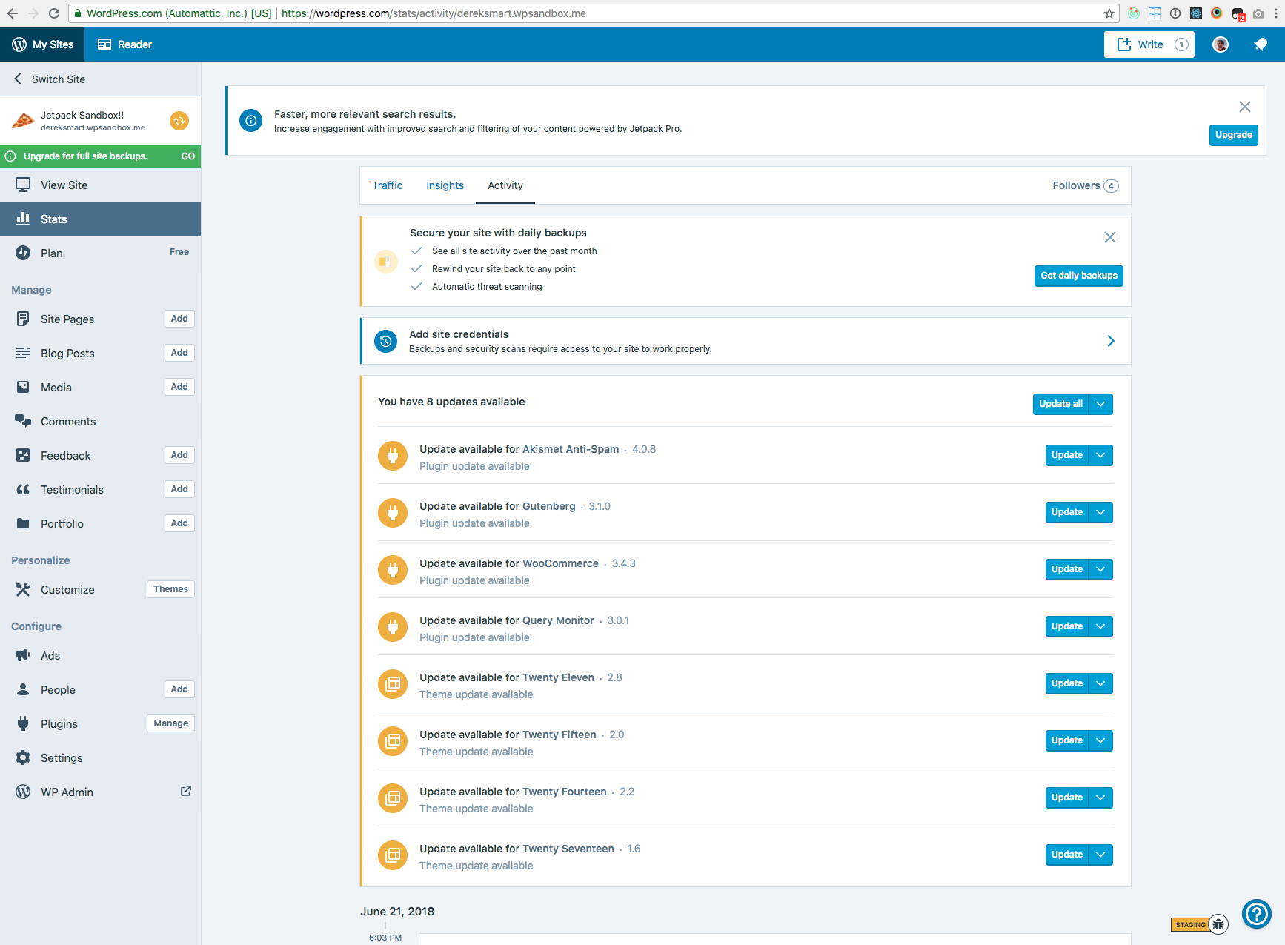Click the browser back arrow
1285x945 pixels.
(13, 13)
